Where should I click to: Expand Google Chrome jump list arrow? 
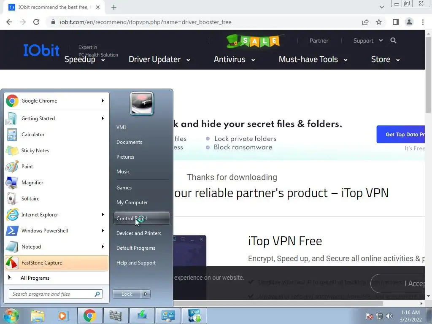point(103,101)
